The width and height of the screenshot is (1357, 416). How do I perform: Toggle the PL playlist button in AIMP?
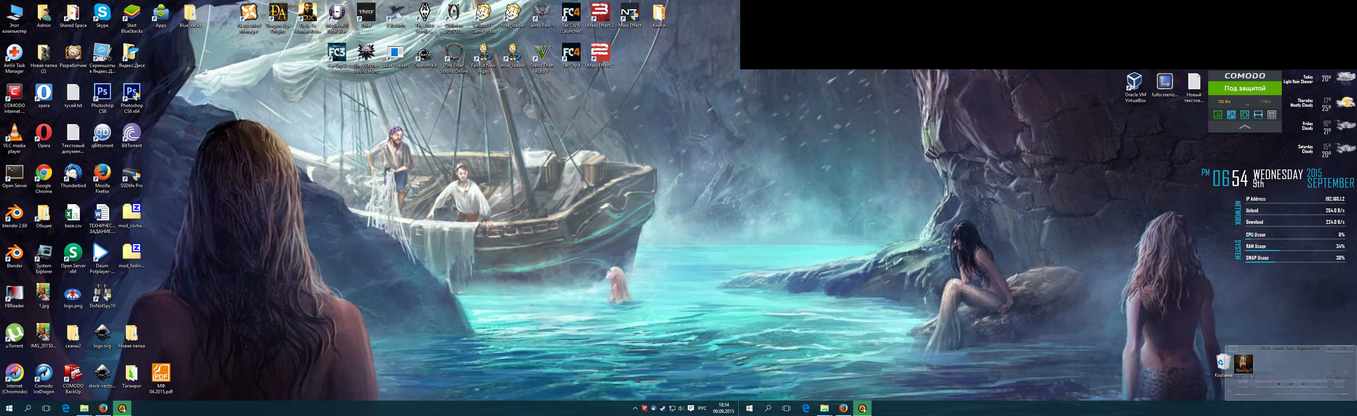(1243, 384)
